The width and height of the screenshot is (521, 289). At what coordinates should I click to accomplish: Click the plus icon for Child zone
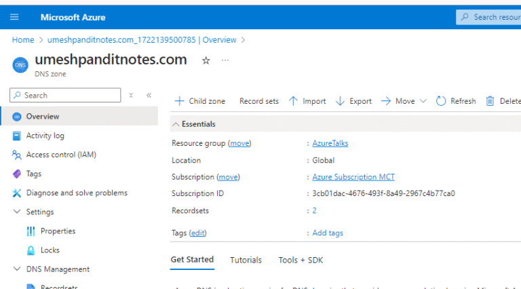[x=179, y=101]
